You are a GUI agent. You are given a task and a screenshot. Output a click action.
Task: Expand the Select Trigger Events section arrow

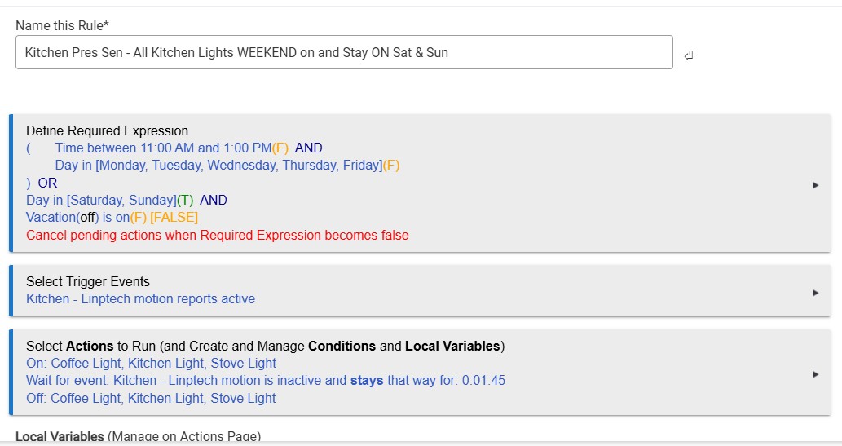click(x=815, y=293)
